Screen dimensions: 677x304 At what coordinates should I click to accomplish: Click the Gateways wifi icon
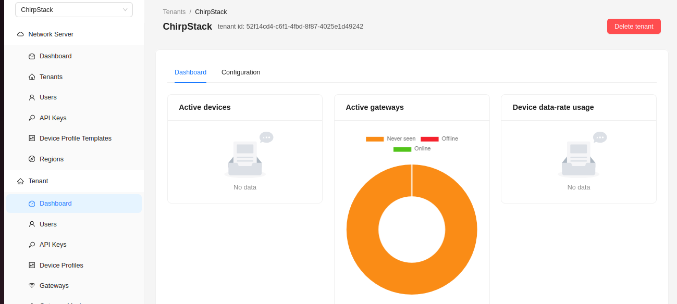point(32,286)
